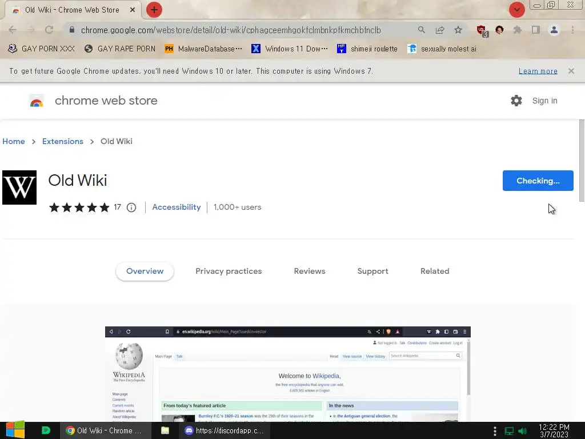Viewport: 585px width, 439px height.
Task: Open a new tab with the red plus button
Action: pyautogui.click(x=154, y=10)
